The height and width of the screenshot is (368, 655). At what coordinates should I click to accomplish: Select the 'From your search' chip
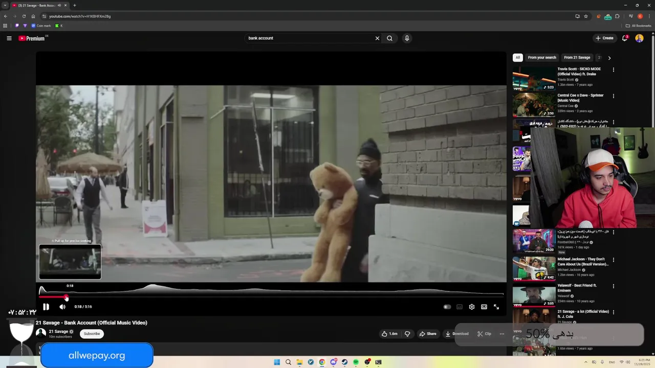[542, 58]
